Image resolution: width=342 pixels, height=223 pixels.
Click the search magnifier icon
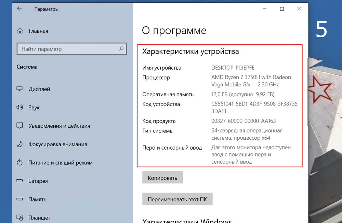tap(121, 49)
